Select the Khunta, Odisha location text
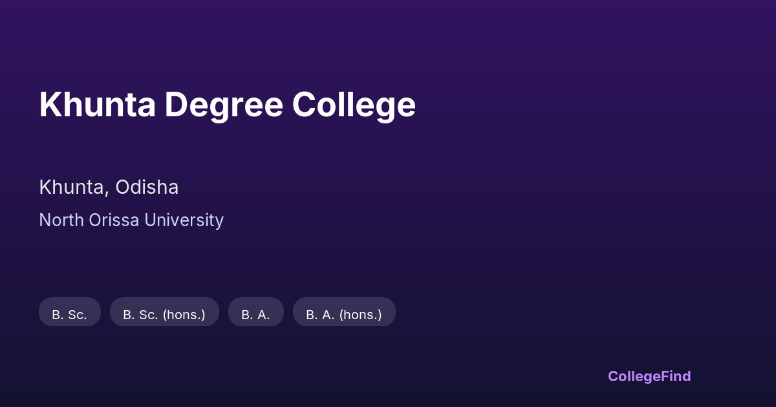Screen dimensions: 776x407 coord(109,187)
